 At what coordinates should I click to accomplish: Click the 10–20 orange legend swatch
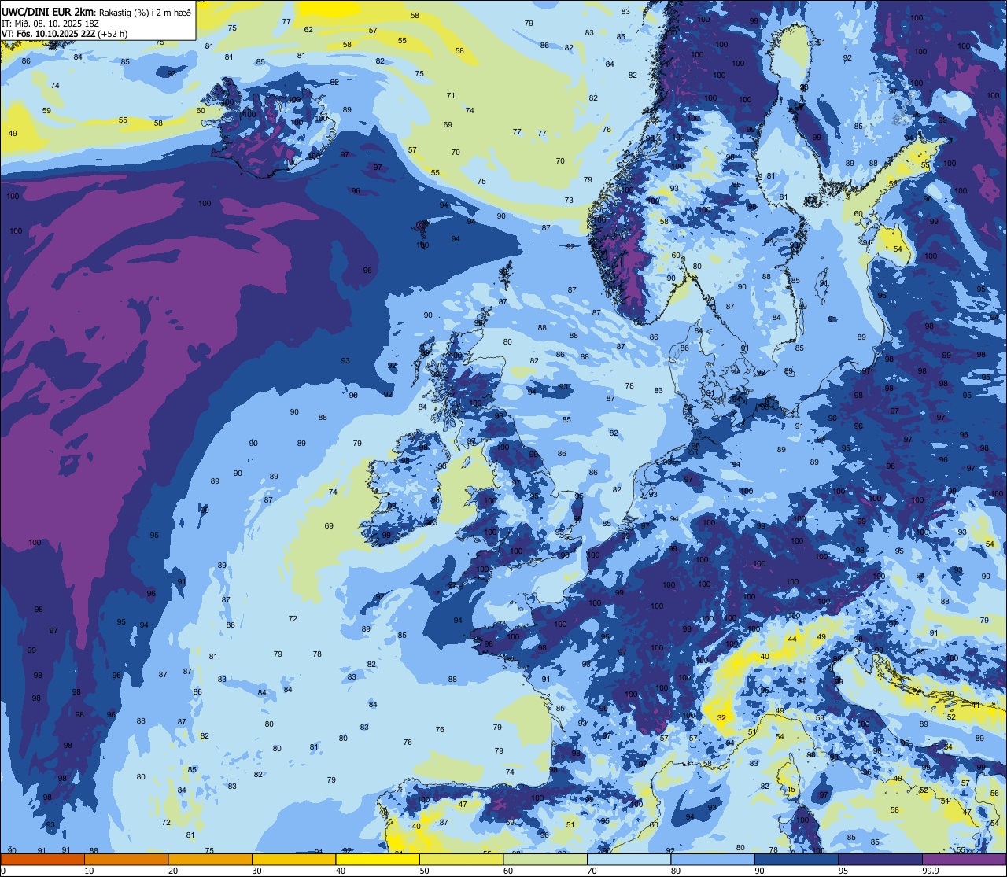point(126,859)
